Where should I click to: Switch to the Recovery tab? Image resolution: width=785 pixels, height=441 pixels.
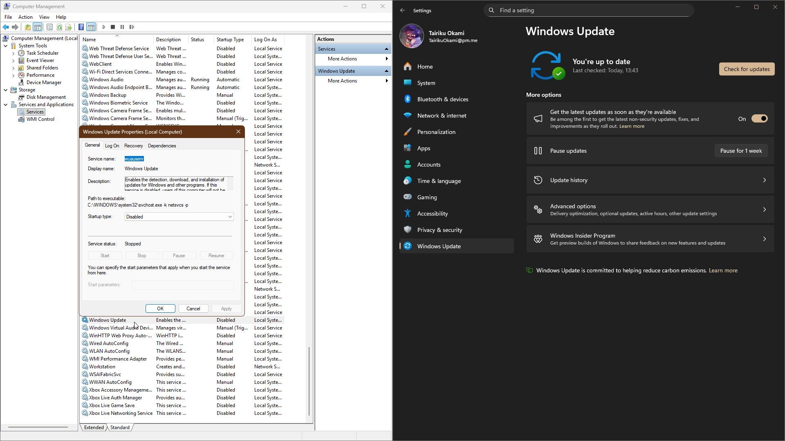tap(134, 146)
